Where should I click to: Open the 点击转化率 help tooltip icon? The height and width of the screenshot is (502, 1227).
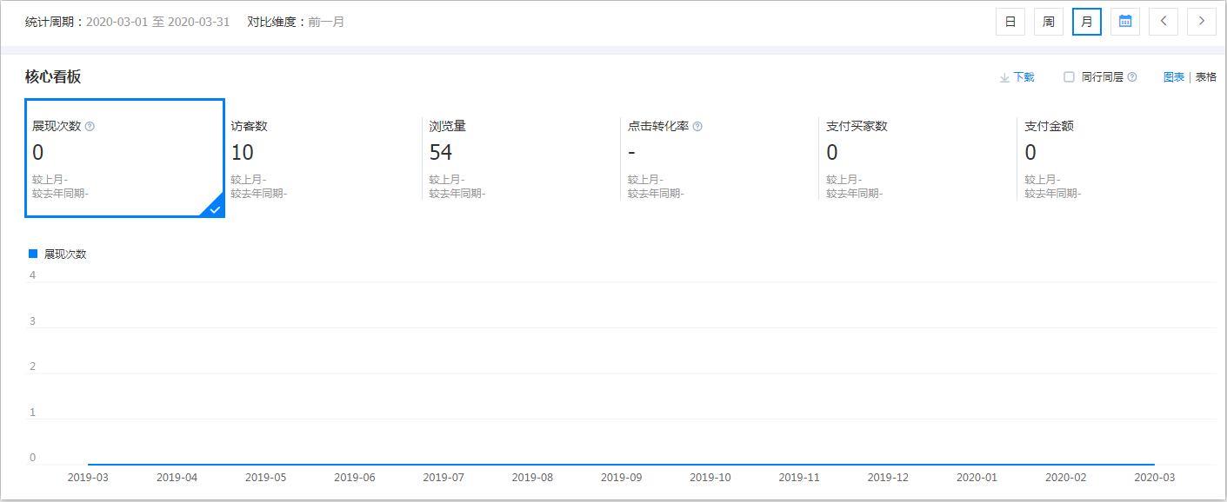(699, 125)
